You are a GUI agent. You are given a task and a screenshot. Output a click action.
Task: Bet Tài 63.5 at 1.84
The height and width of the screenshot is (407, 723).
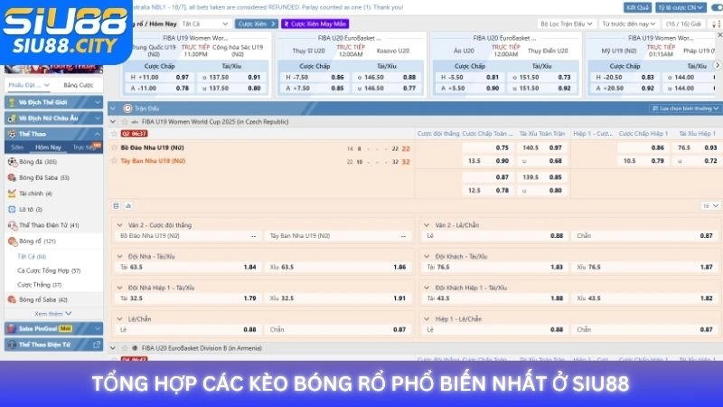188,267
